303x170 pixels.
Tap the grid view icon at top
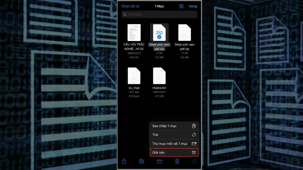pos(181,6)
